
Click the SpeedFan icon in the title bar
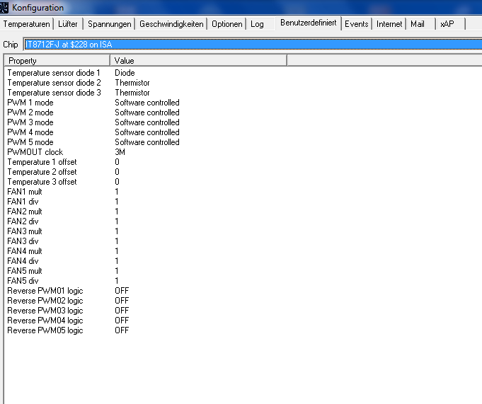4,7
